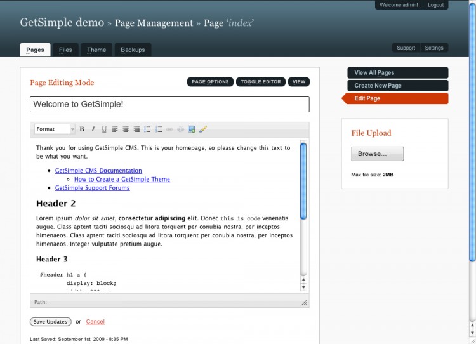Image resolution: width=476 pixels, height=344 pixels.
Task: Open the Format dropdown in editor
Action: point(55,129)
